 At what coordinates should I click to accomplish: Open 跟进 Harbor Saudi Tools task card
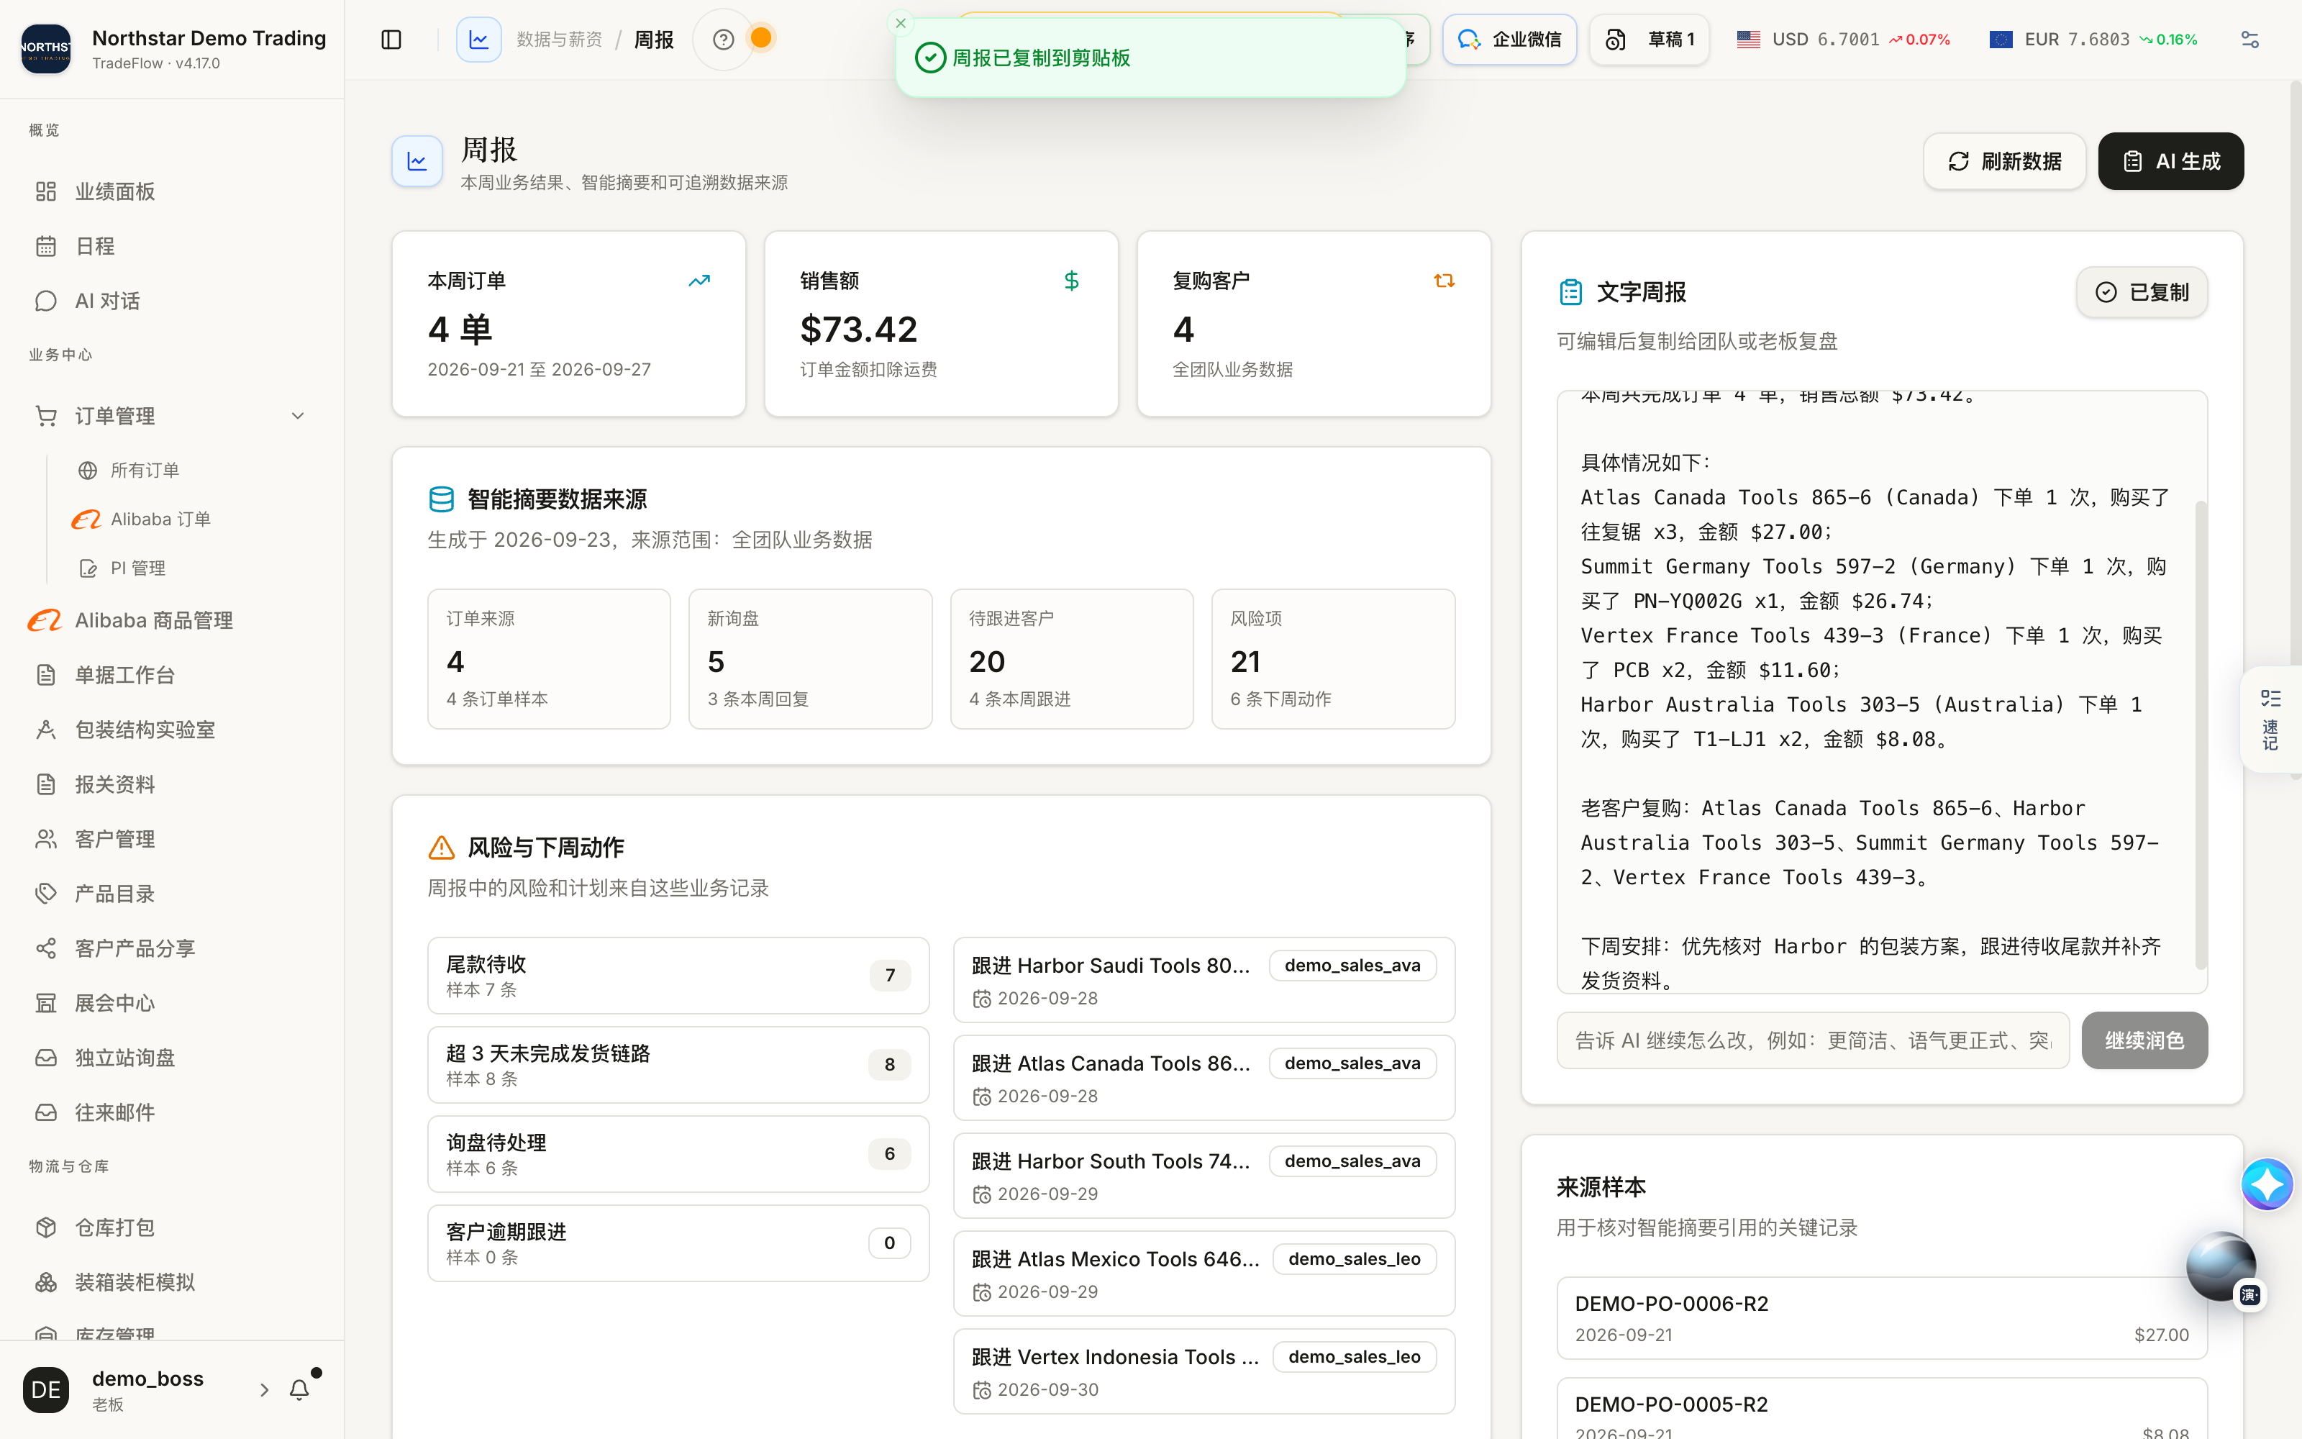[x=1204, y=980]
